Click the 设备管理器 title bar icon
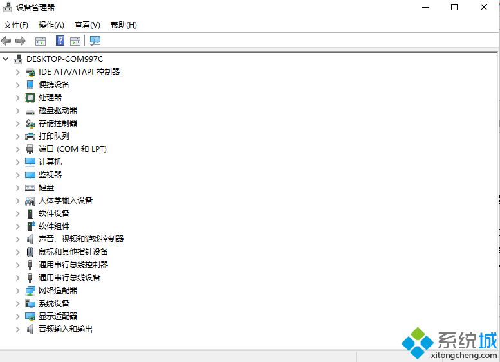Viewport: 500px width, 362px height. 7,7
